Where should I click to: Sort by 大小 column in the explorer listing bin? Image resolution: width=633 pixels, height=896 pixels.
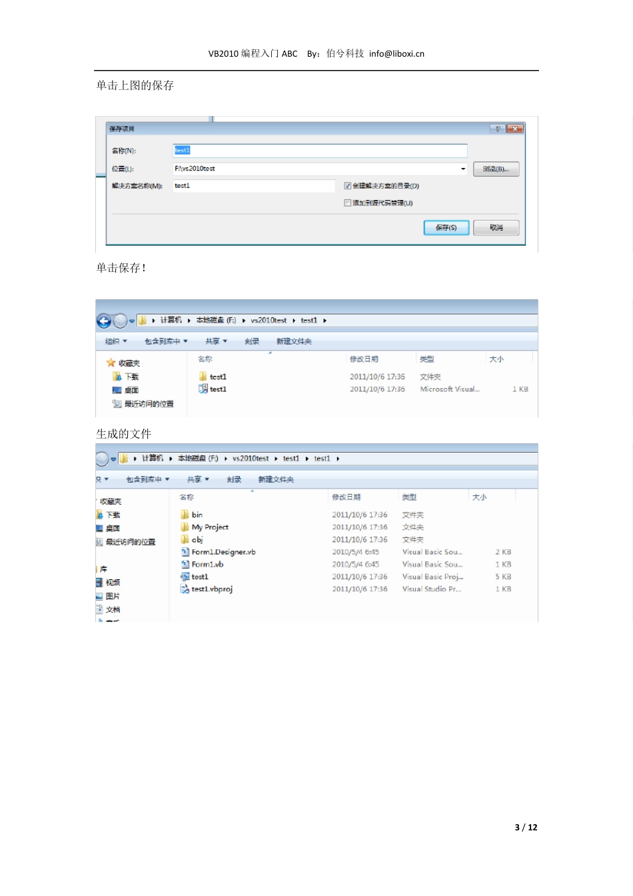point(480,497)
